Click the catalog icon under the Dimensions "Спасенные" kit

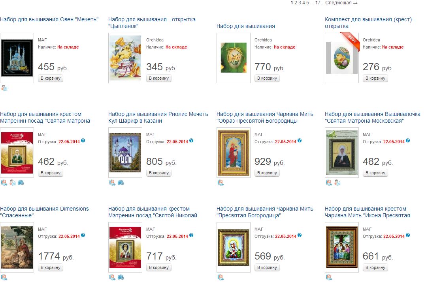click(4, 277)
